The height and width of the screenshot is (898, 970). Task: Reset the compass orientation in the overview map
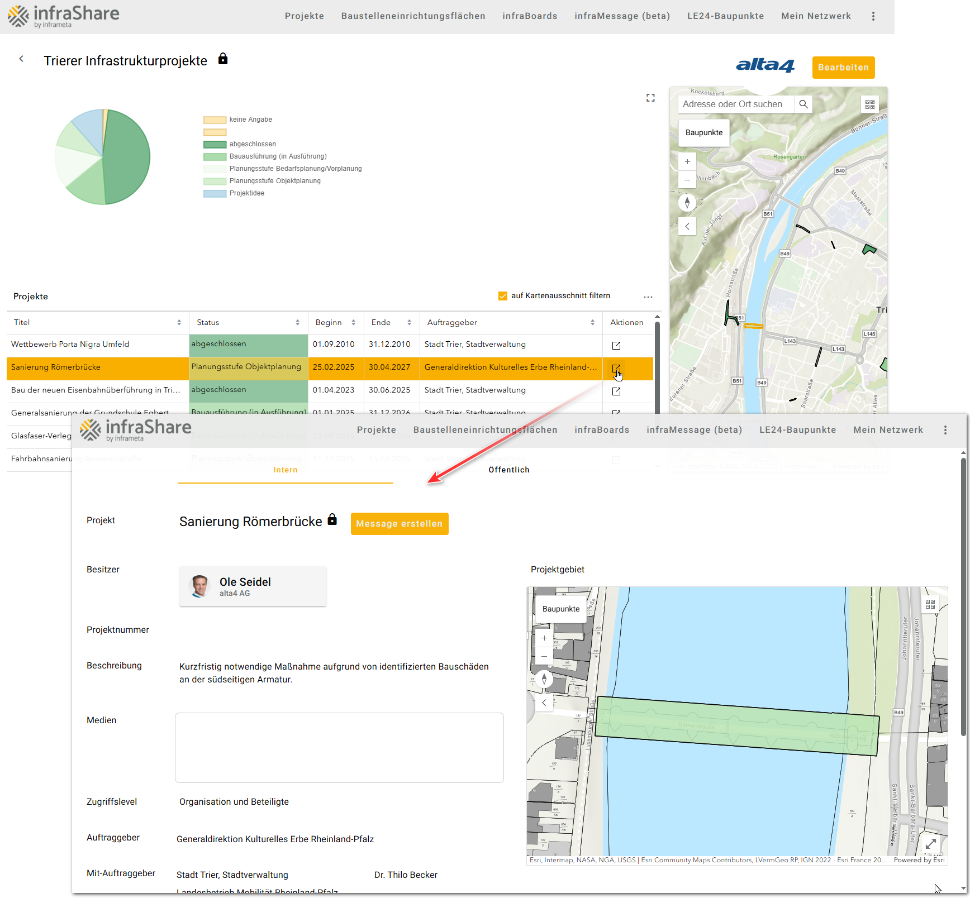[687, 203]
